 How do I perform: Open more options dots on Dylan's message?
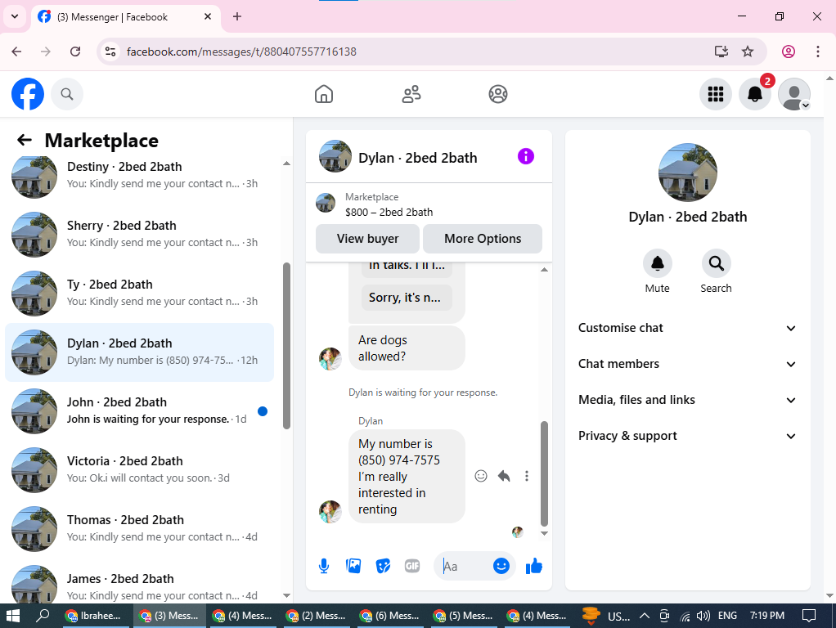527,476
